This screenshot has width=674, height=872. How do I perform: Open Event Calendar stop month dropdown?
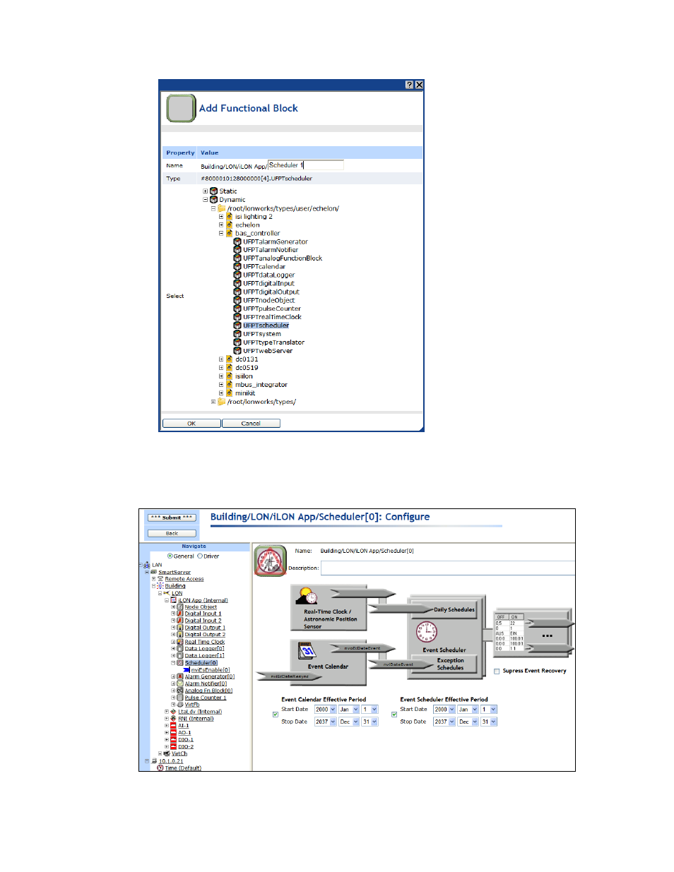click(x=356, y=722)
